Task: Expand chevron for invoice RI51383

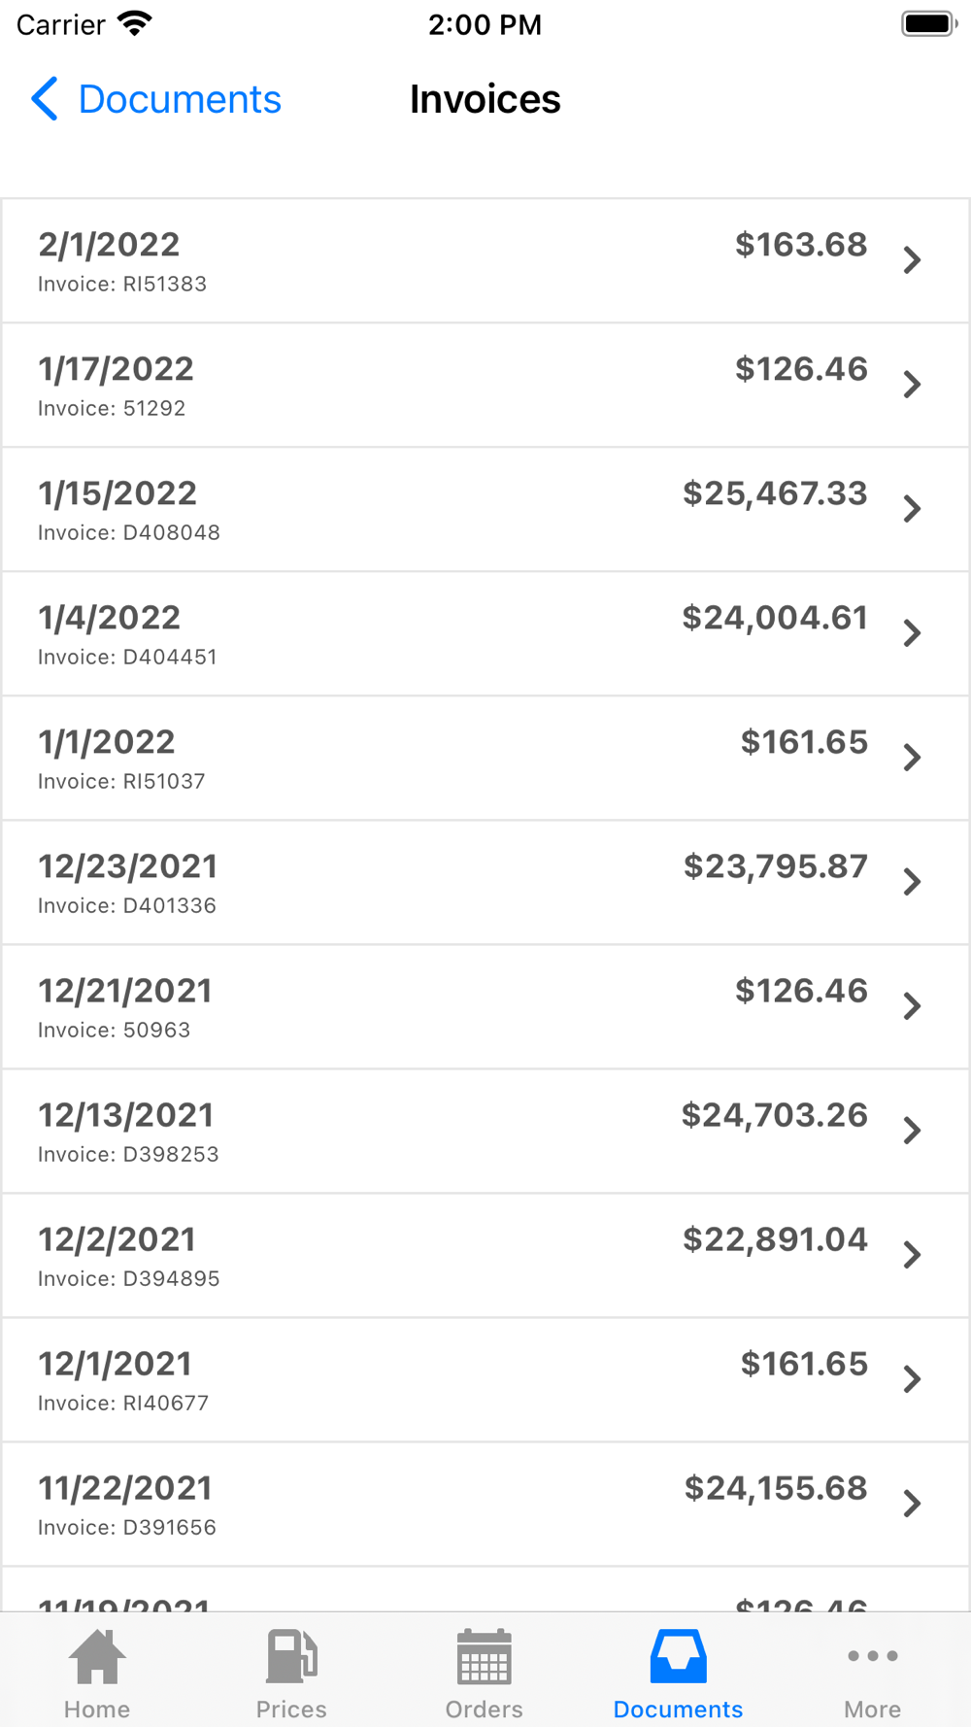Action: (912, 260)
